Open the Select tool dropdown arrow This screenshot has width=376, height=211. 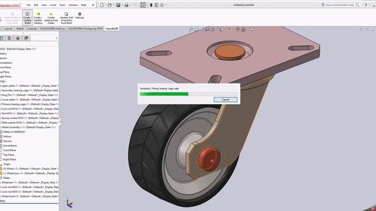[147, 5]
